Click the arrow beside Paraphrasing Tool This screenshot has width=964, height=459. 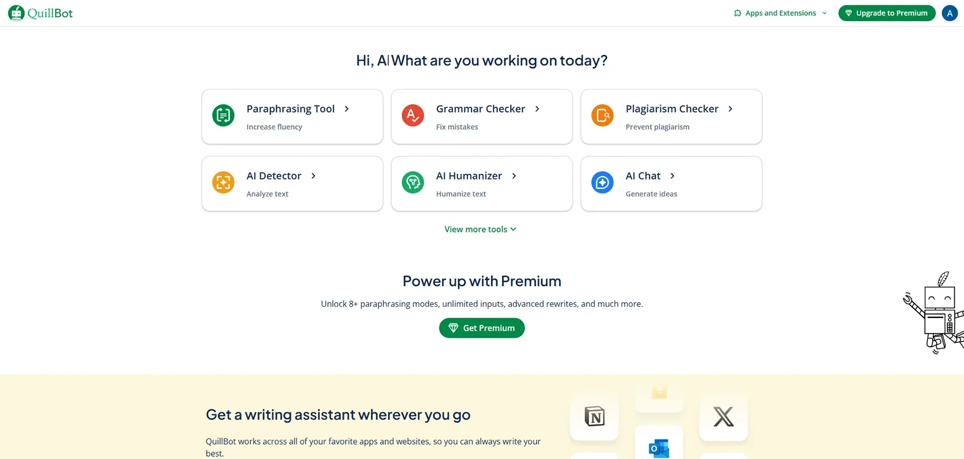coord(347,109)
